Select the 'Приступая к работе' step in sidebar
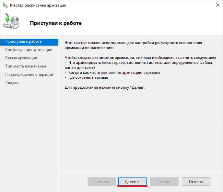The width and height of the screenshot is (223, 192). pyautogui.click(x=23, y=41)
